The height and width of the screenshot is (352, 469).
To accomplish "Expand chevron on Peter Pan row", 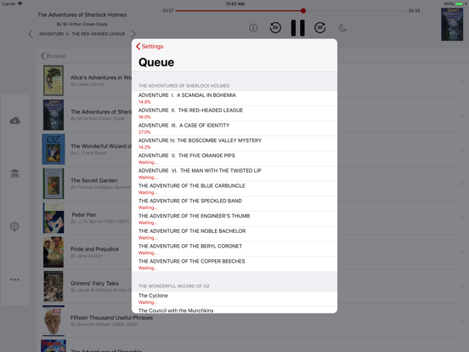I will click(x=462, y=218).
